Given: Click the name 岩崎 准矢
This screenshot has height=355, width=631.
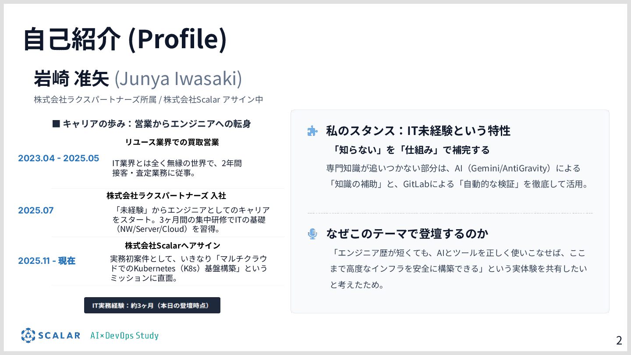Looking at the screenshot, I should pyautogui.click(x=71, y=79).
